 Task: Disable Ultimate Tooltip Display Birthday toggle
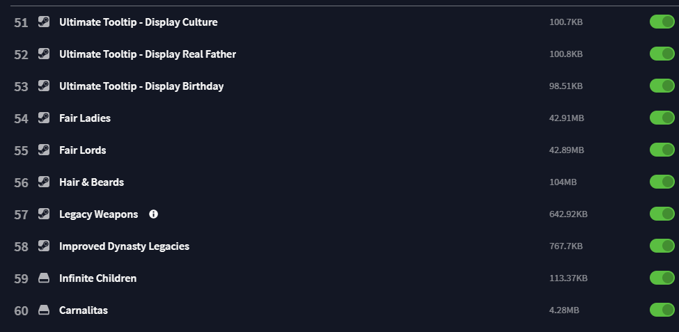662,86
